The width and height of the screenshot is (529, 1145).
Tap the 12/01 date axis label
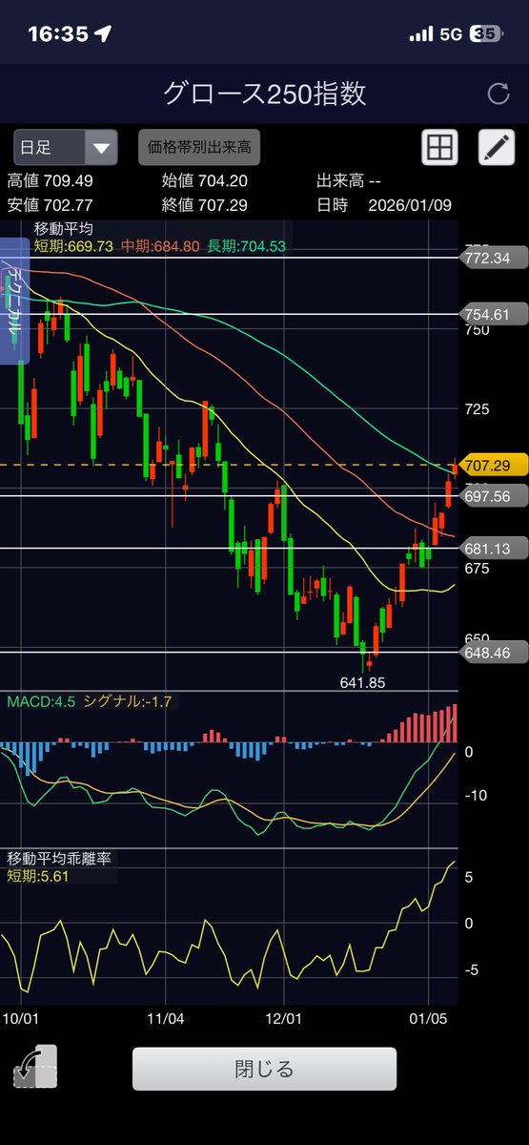285,1020
